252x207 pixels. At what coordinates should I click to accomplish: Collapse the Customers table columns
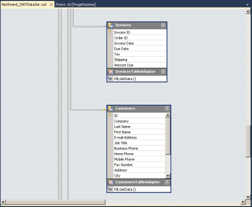pyautogui.click(x=167, y=108)
